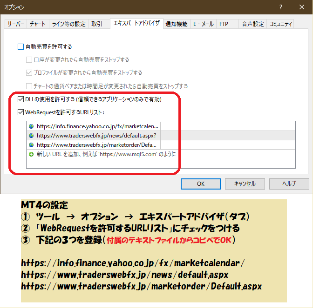Screen dimensions: 313x308
Task: Select the traderswebfx.jp/news/default.aspx? URL row
Action: click(x=161, y=136)
